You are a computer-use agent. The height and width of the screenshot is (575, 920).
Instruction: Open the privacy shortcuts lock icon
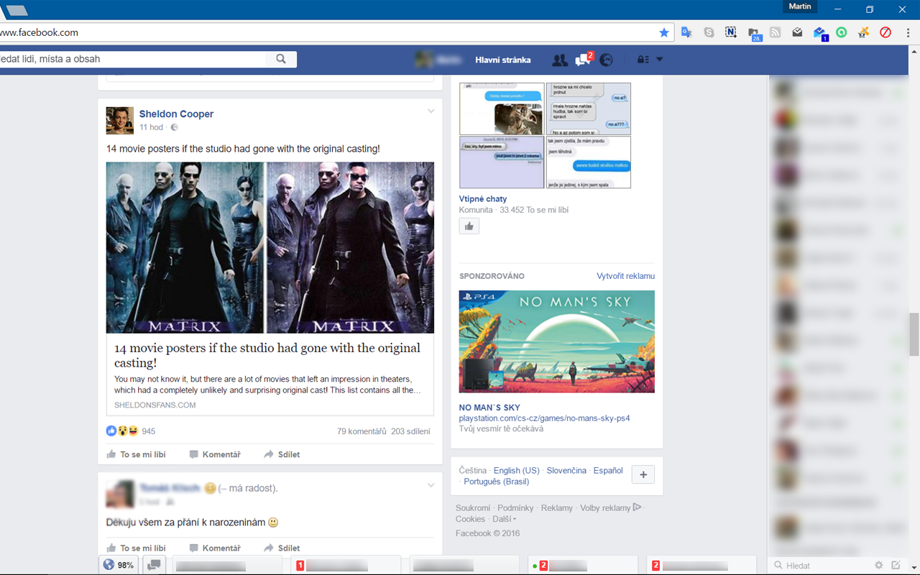(x=643, y=60)
